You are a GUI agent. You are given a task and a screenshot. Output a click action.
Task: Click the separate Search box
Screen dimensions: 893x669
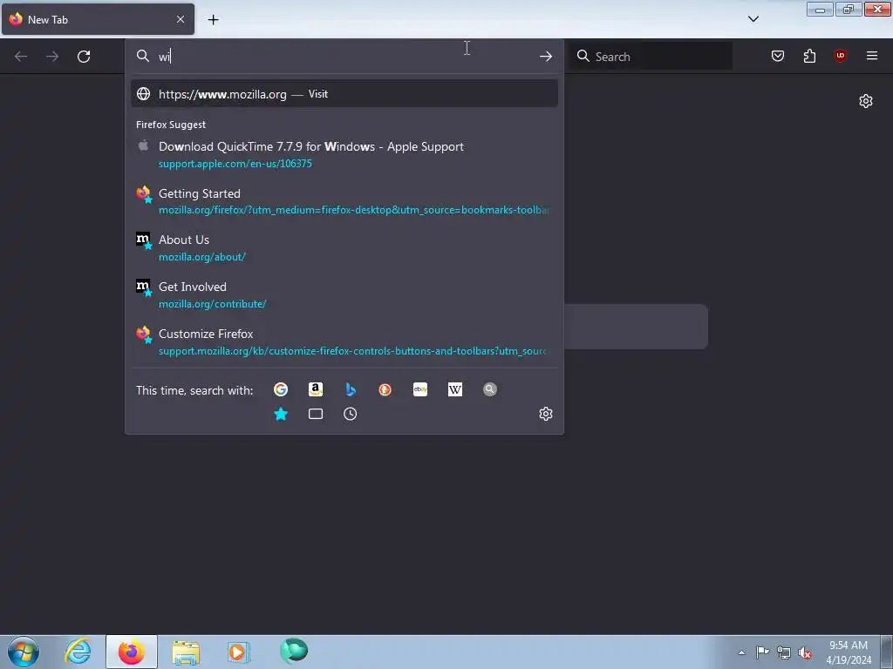[x=651, y=57]
